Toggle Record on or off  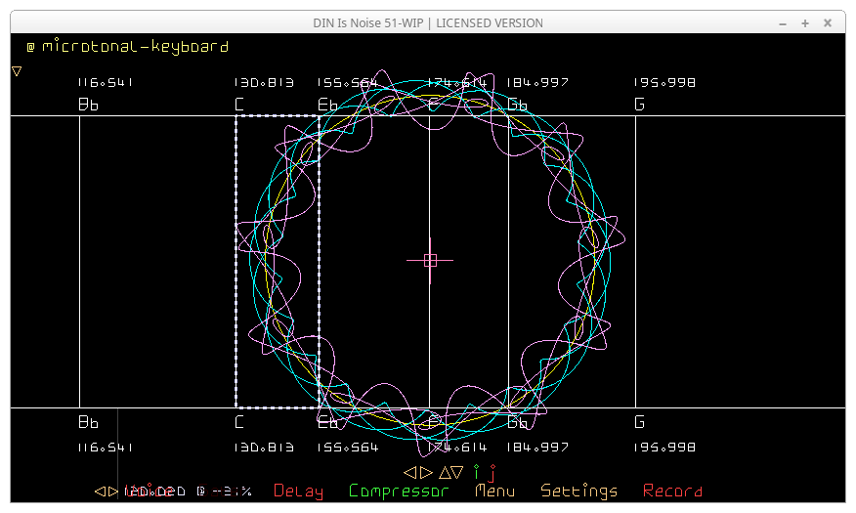coord(672,491)
